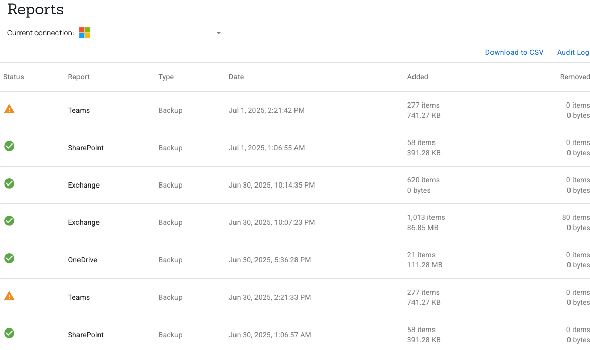Open the Teams report dated Jun 30, 2025
This screenshot has width=590, height=350.
click(x=78, y=297)
